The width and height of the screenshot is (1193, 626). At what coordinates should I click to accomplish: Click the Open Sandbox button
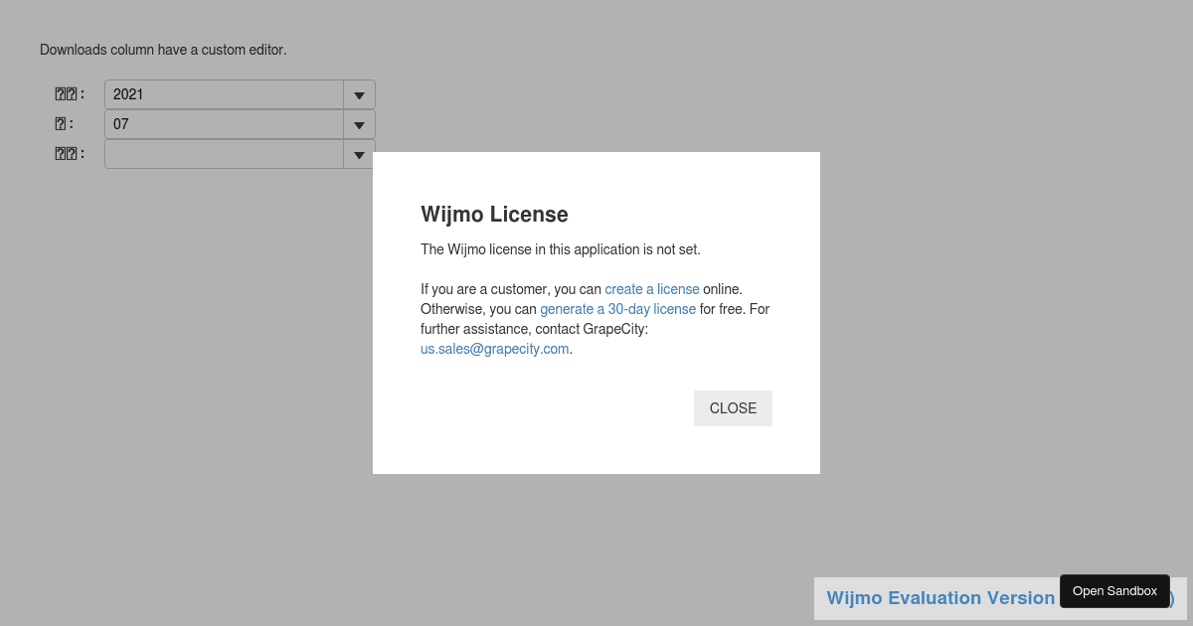[1114, 590]
